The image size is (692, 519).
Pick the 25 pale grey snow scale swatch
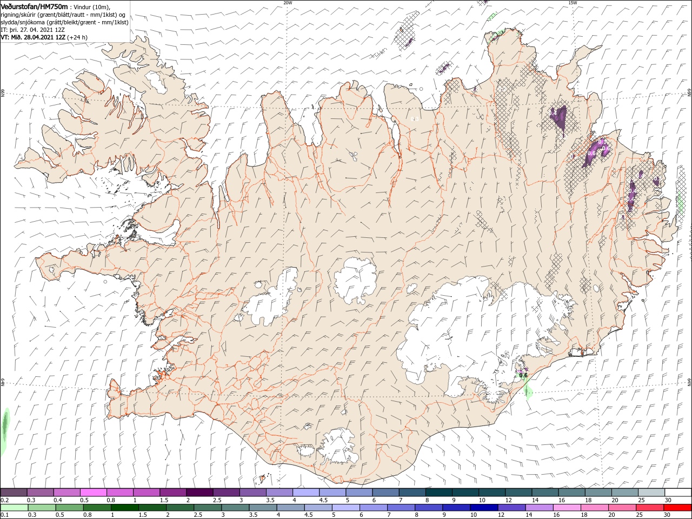click(x=651, y=493)
